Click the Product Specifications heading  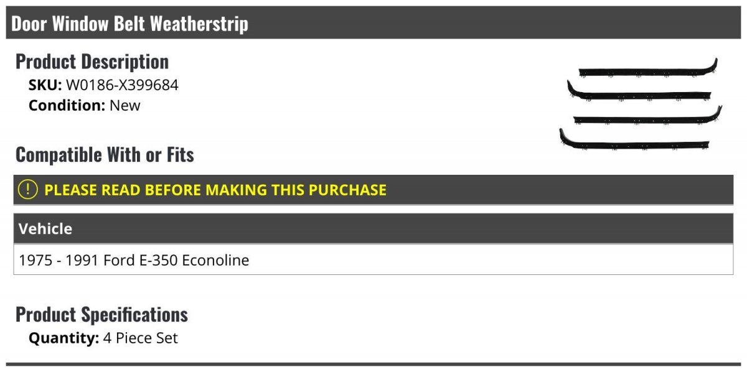coord(101,315)
